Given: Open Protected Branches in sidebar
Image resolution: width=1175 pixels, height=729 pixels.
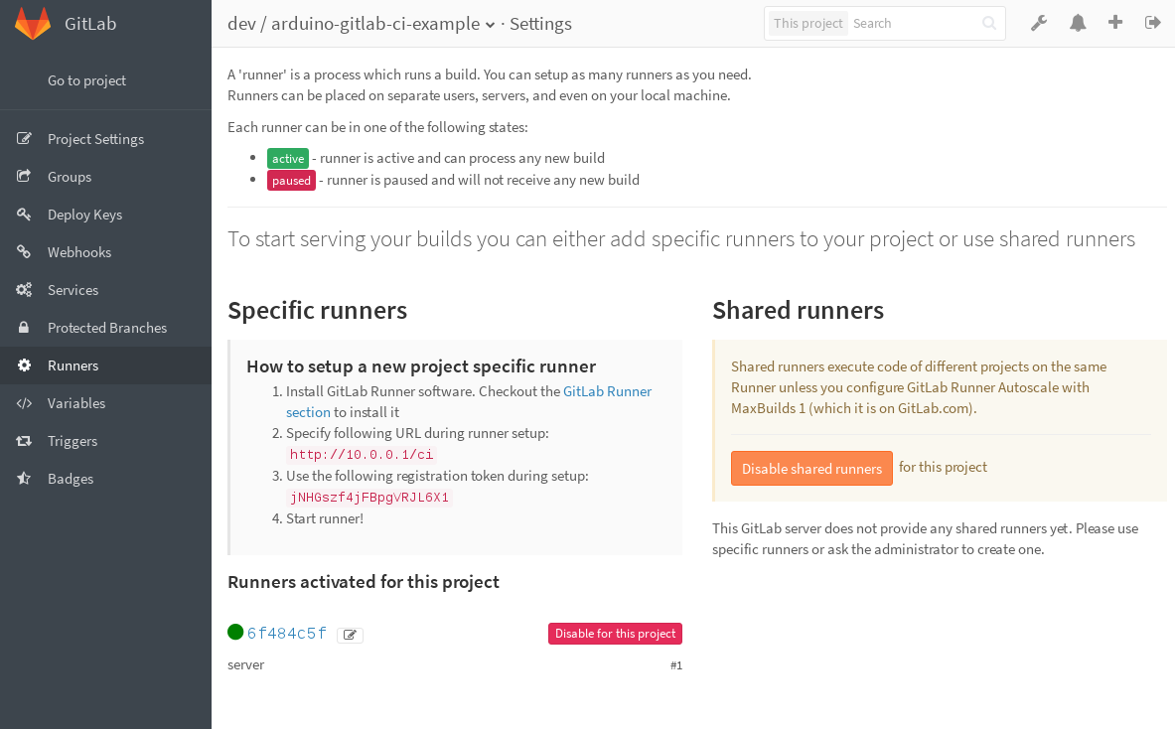Looking at the screenshot, I should click(x=107, y=328).
